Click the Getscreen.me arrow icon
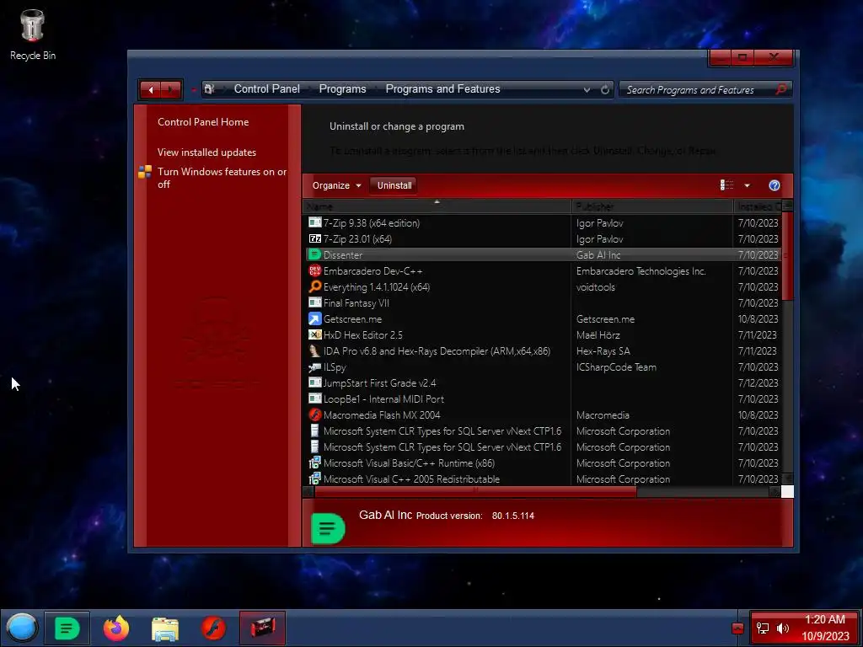Screen dimensions: 863x647 pyautogui.click(x=315, y=319)
